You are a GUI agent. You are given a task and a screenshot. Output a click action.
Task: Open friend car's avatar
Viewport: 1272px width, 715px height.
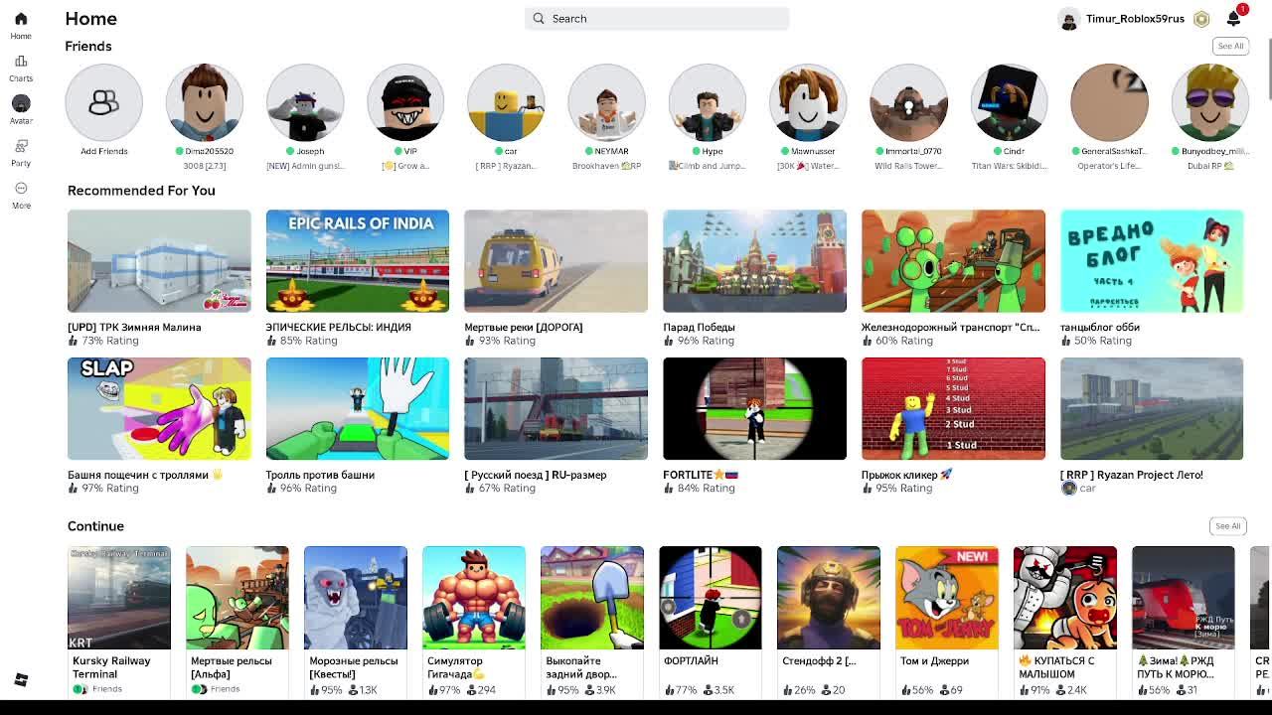coord(506,102)
